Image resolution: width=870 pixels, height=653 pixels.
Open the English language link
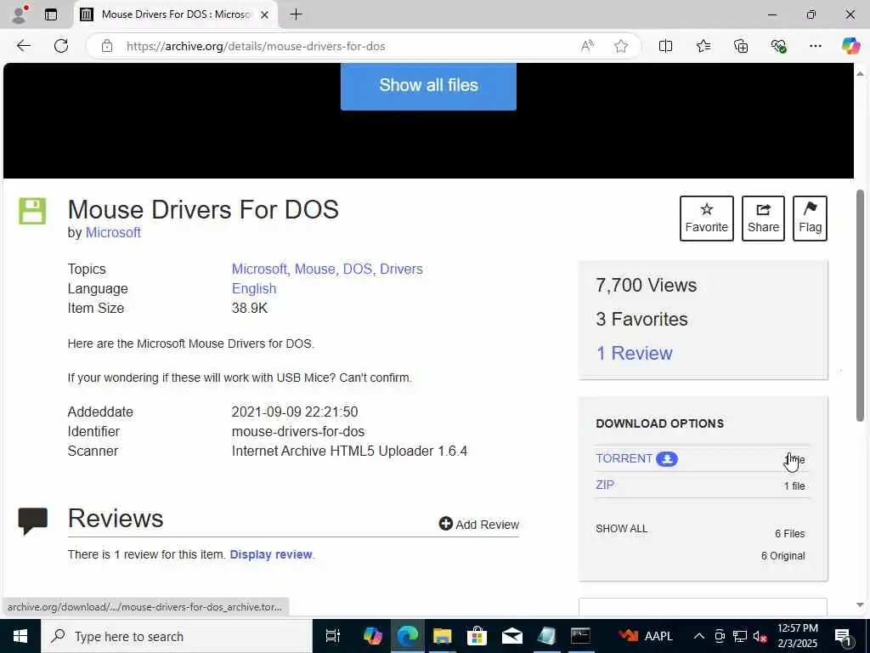click(254, 289)
